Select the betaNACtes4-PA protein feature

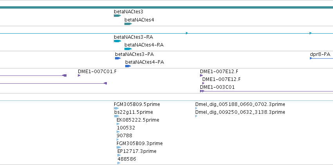[128, 66]
